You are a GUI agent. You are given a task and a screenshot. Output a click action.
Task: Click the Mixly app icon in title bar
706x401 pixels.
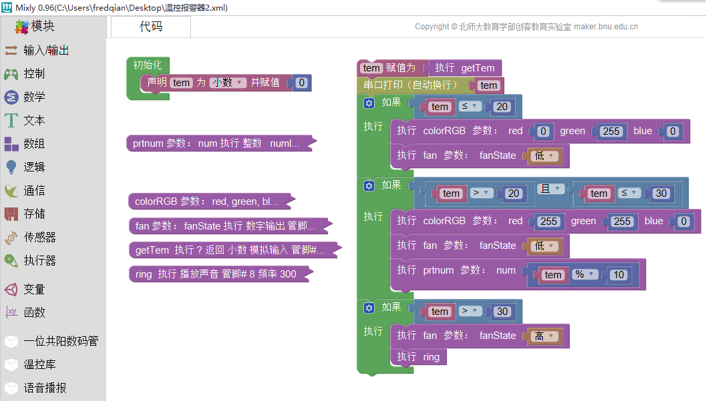point(7,7)
